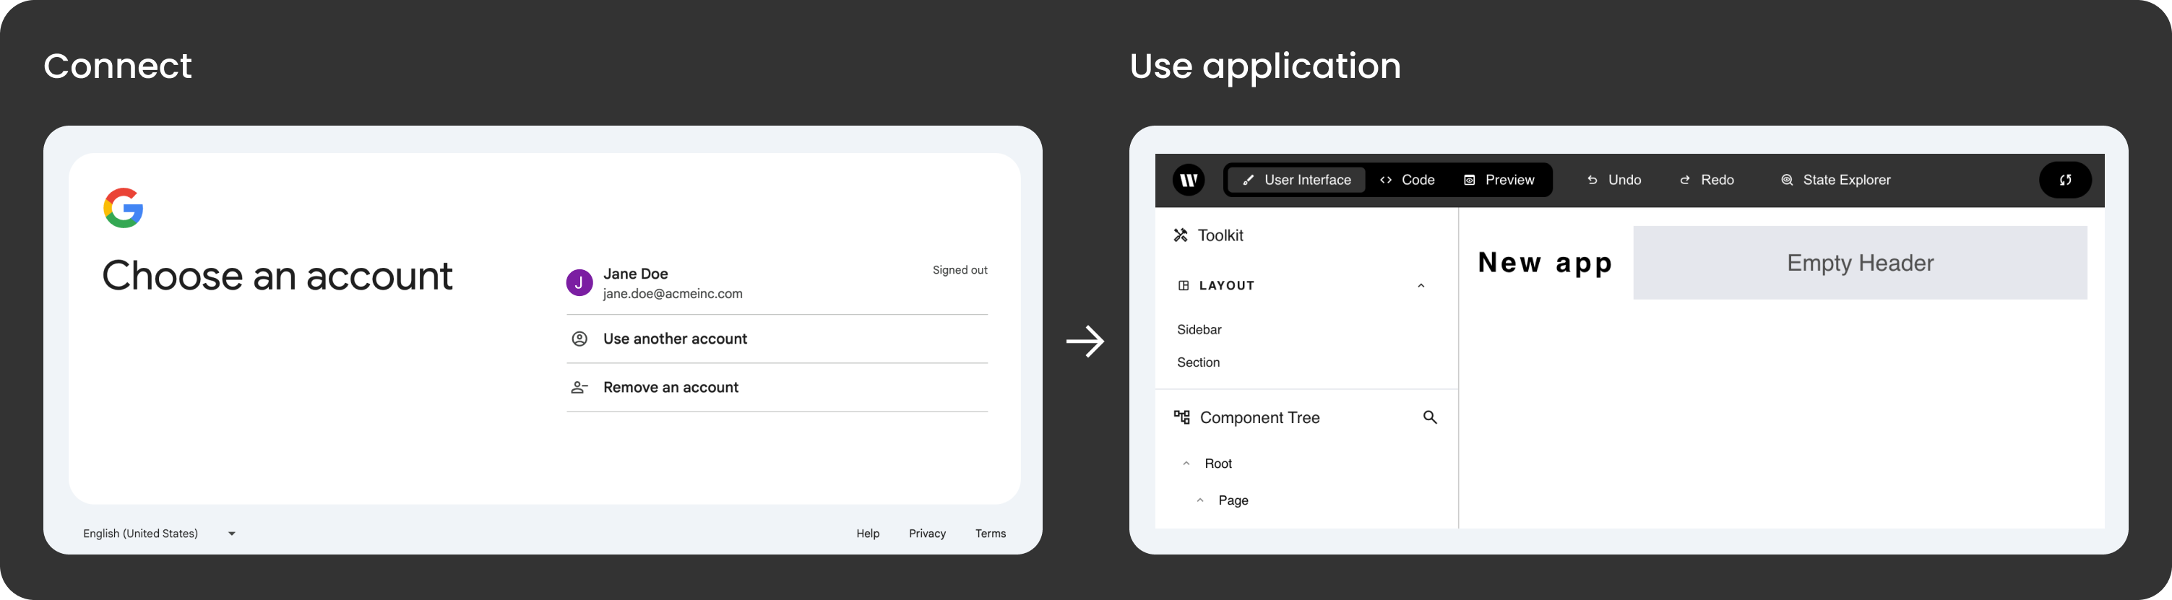Choose Use another account
Screen dimensions: 2172x600
[777, 339]
